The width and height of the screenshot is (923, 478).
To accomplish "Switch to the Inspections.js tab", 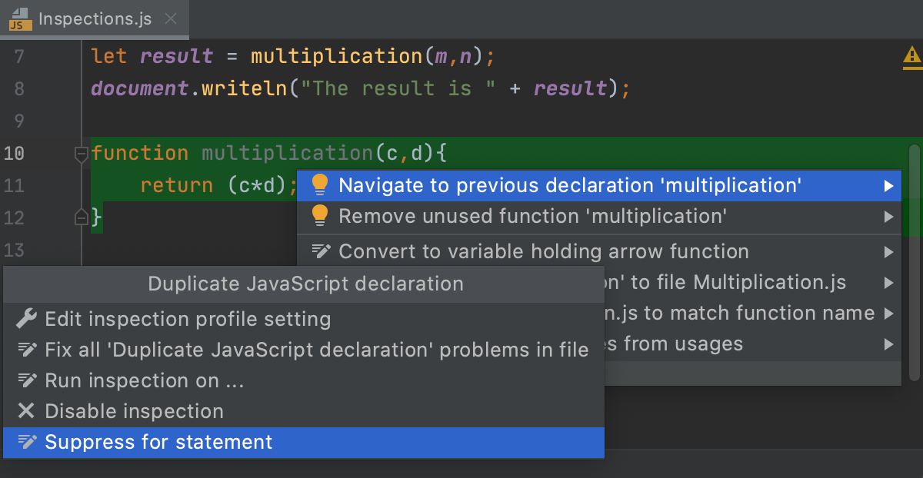I will pyautogui.click(x=95, y=19).
